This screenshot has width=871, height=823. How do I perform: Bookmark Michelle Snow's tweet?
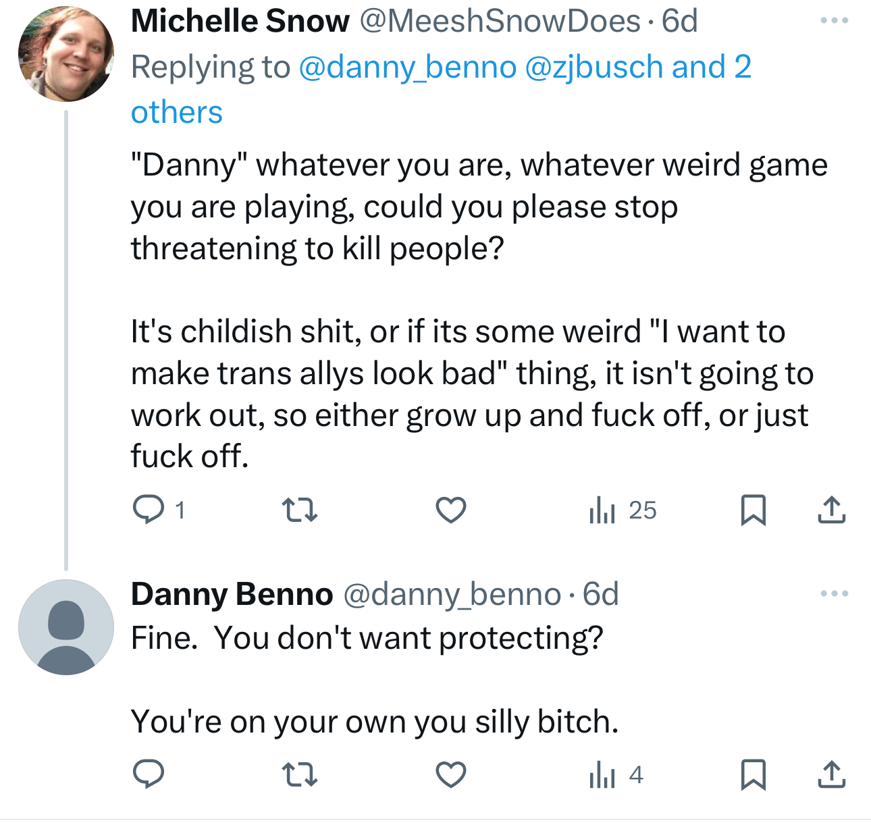pyautogui.click(x=753, y=510)
